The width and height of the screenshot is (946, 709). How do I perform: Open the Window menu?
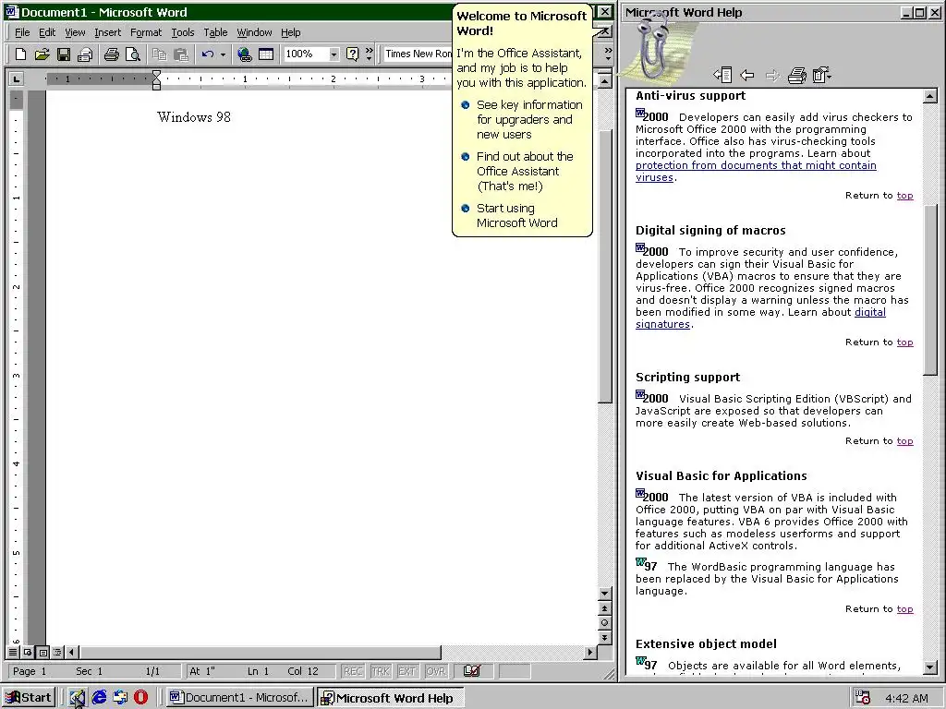[254, 32]
